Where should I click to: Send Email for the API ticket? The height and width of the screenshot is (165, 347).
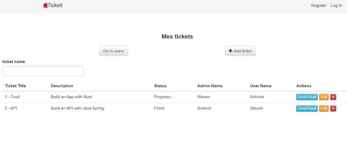307,108
